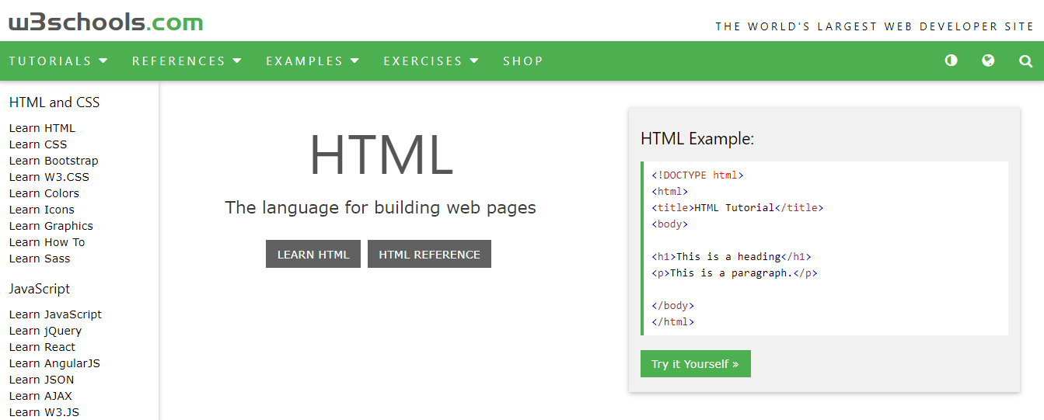Click the search magnifier icon
The image size is (1044, 420).
[1025, 61]
